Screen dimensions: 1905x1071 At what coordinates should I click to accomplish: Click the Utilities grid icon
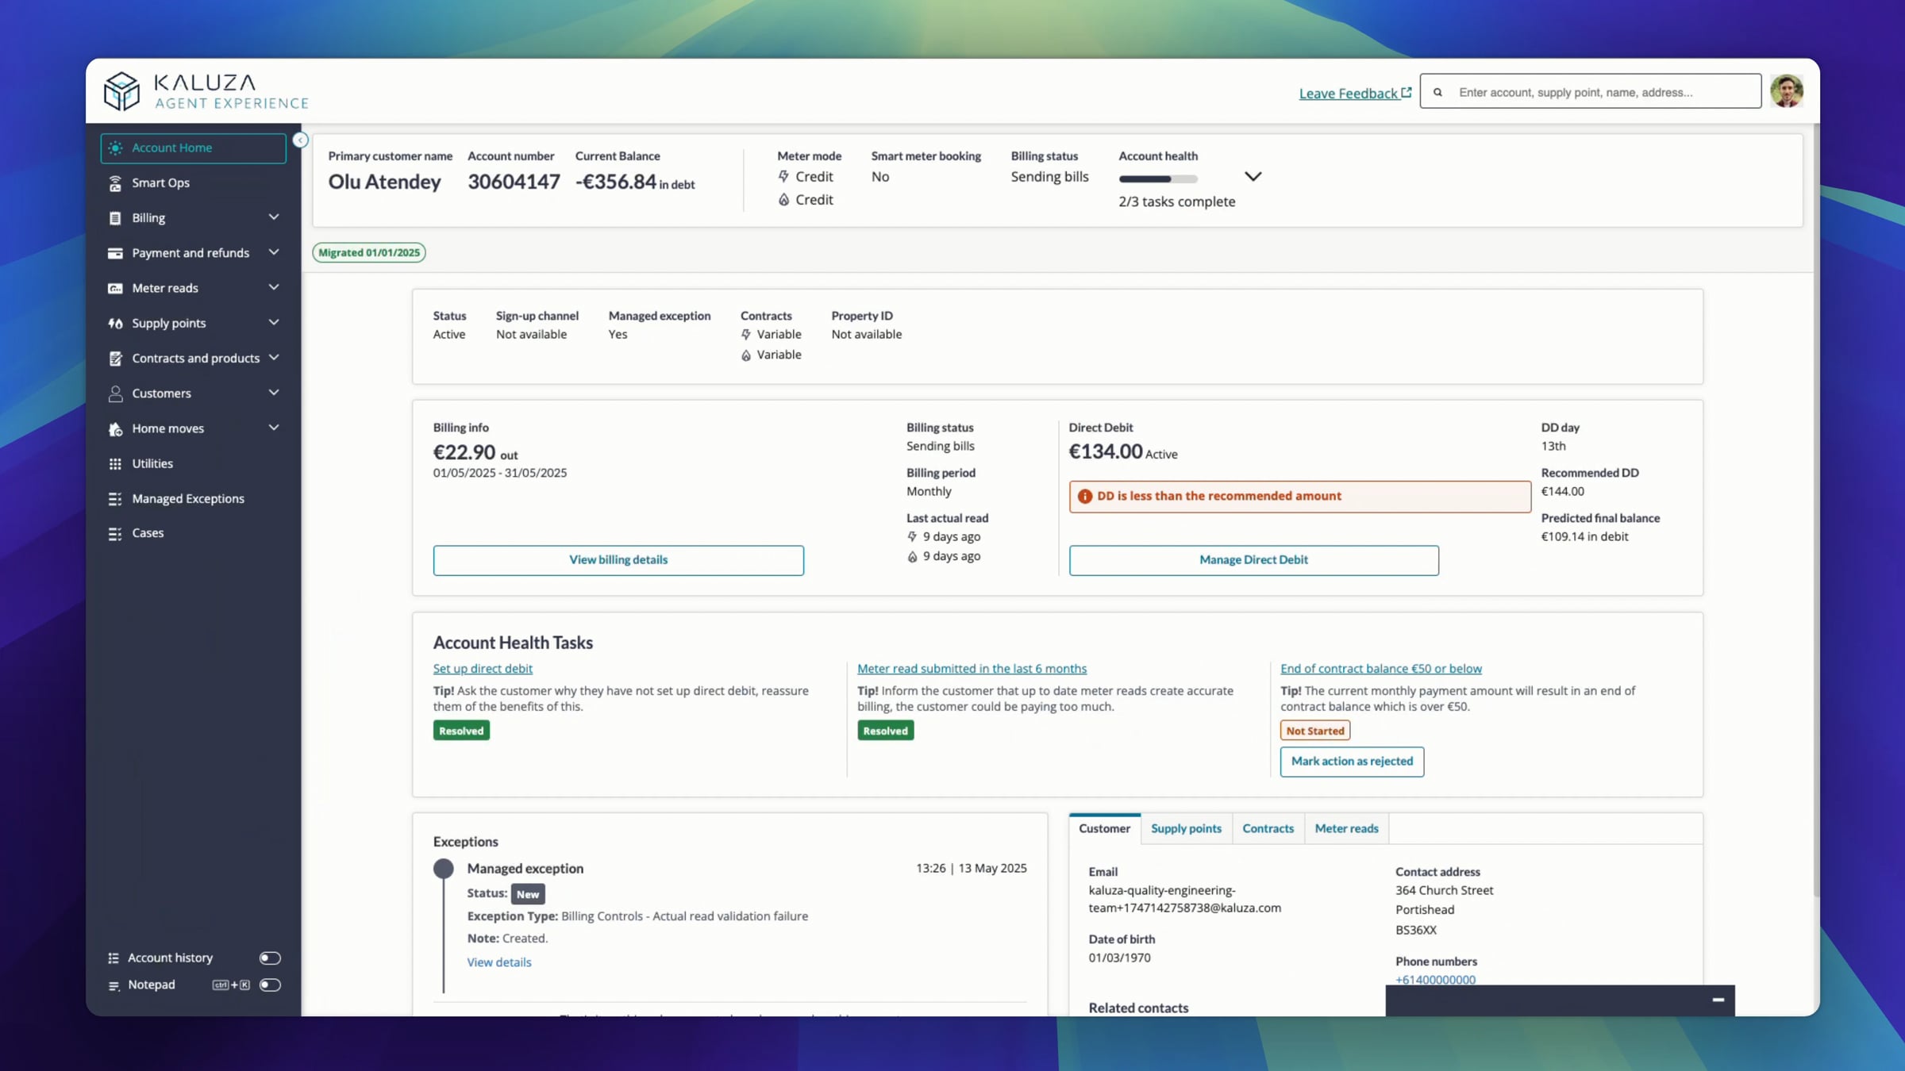(115, 463)
